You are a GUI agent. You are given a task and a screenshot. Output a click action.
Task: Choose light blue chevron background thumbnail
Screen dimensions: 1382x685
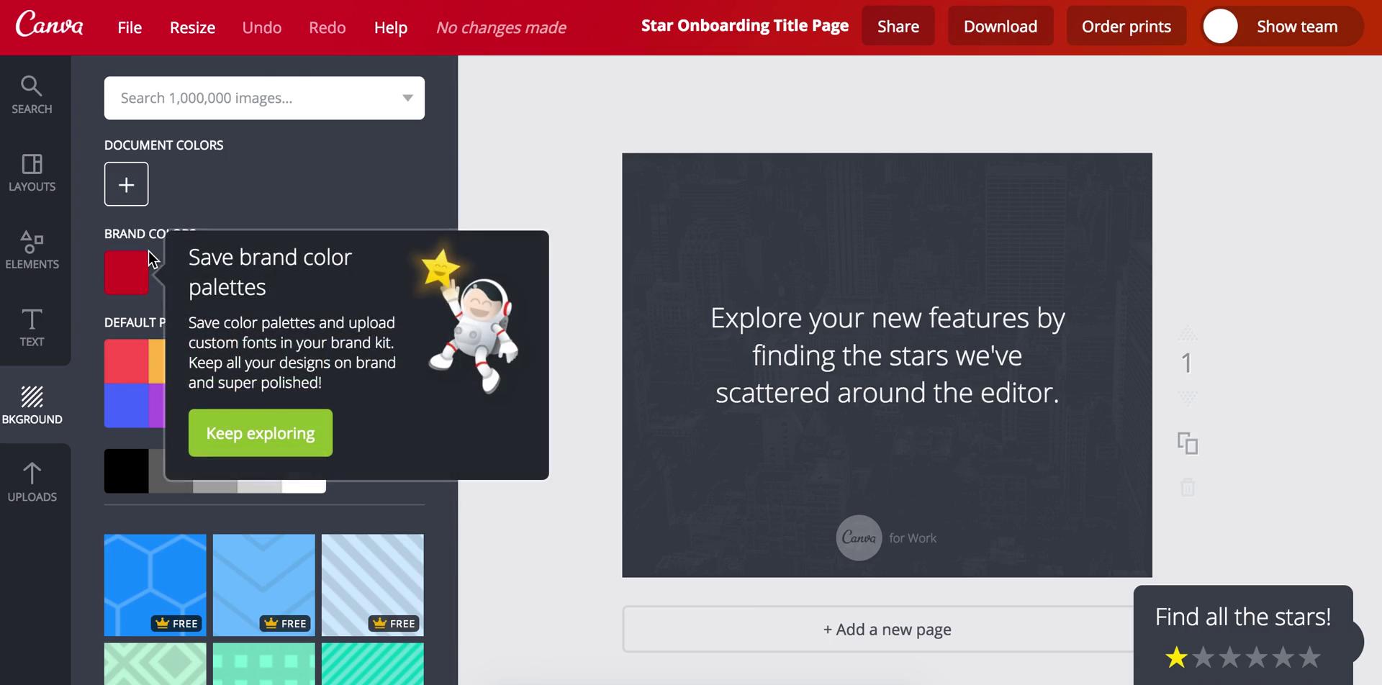pos(264,585)
